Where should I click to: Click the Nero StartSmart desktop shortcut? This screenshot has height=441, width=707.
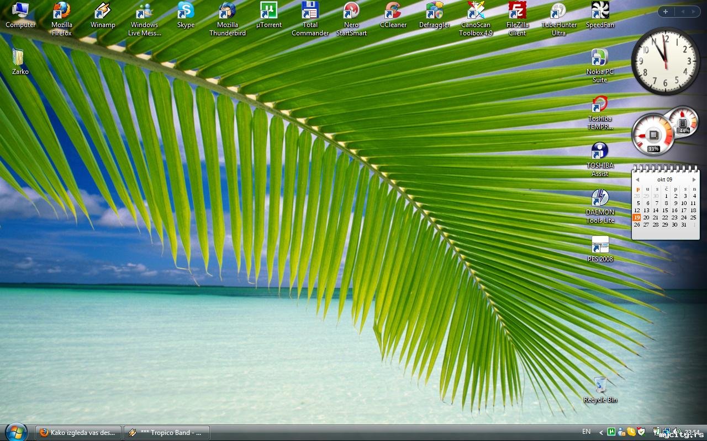pos(351,19)
